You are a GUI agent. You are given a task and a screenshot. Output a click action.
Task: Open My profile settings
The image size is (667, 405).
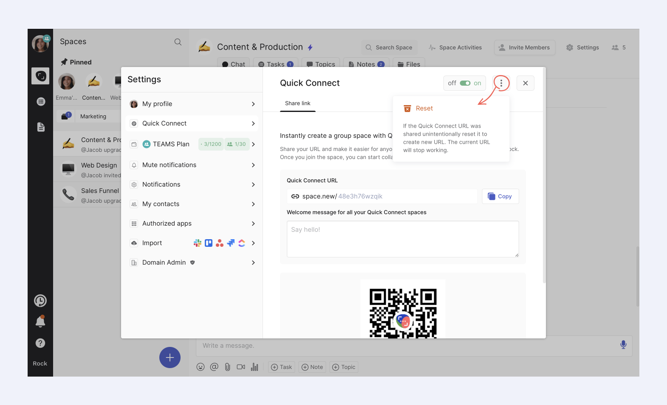(x=192, y=104)
